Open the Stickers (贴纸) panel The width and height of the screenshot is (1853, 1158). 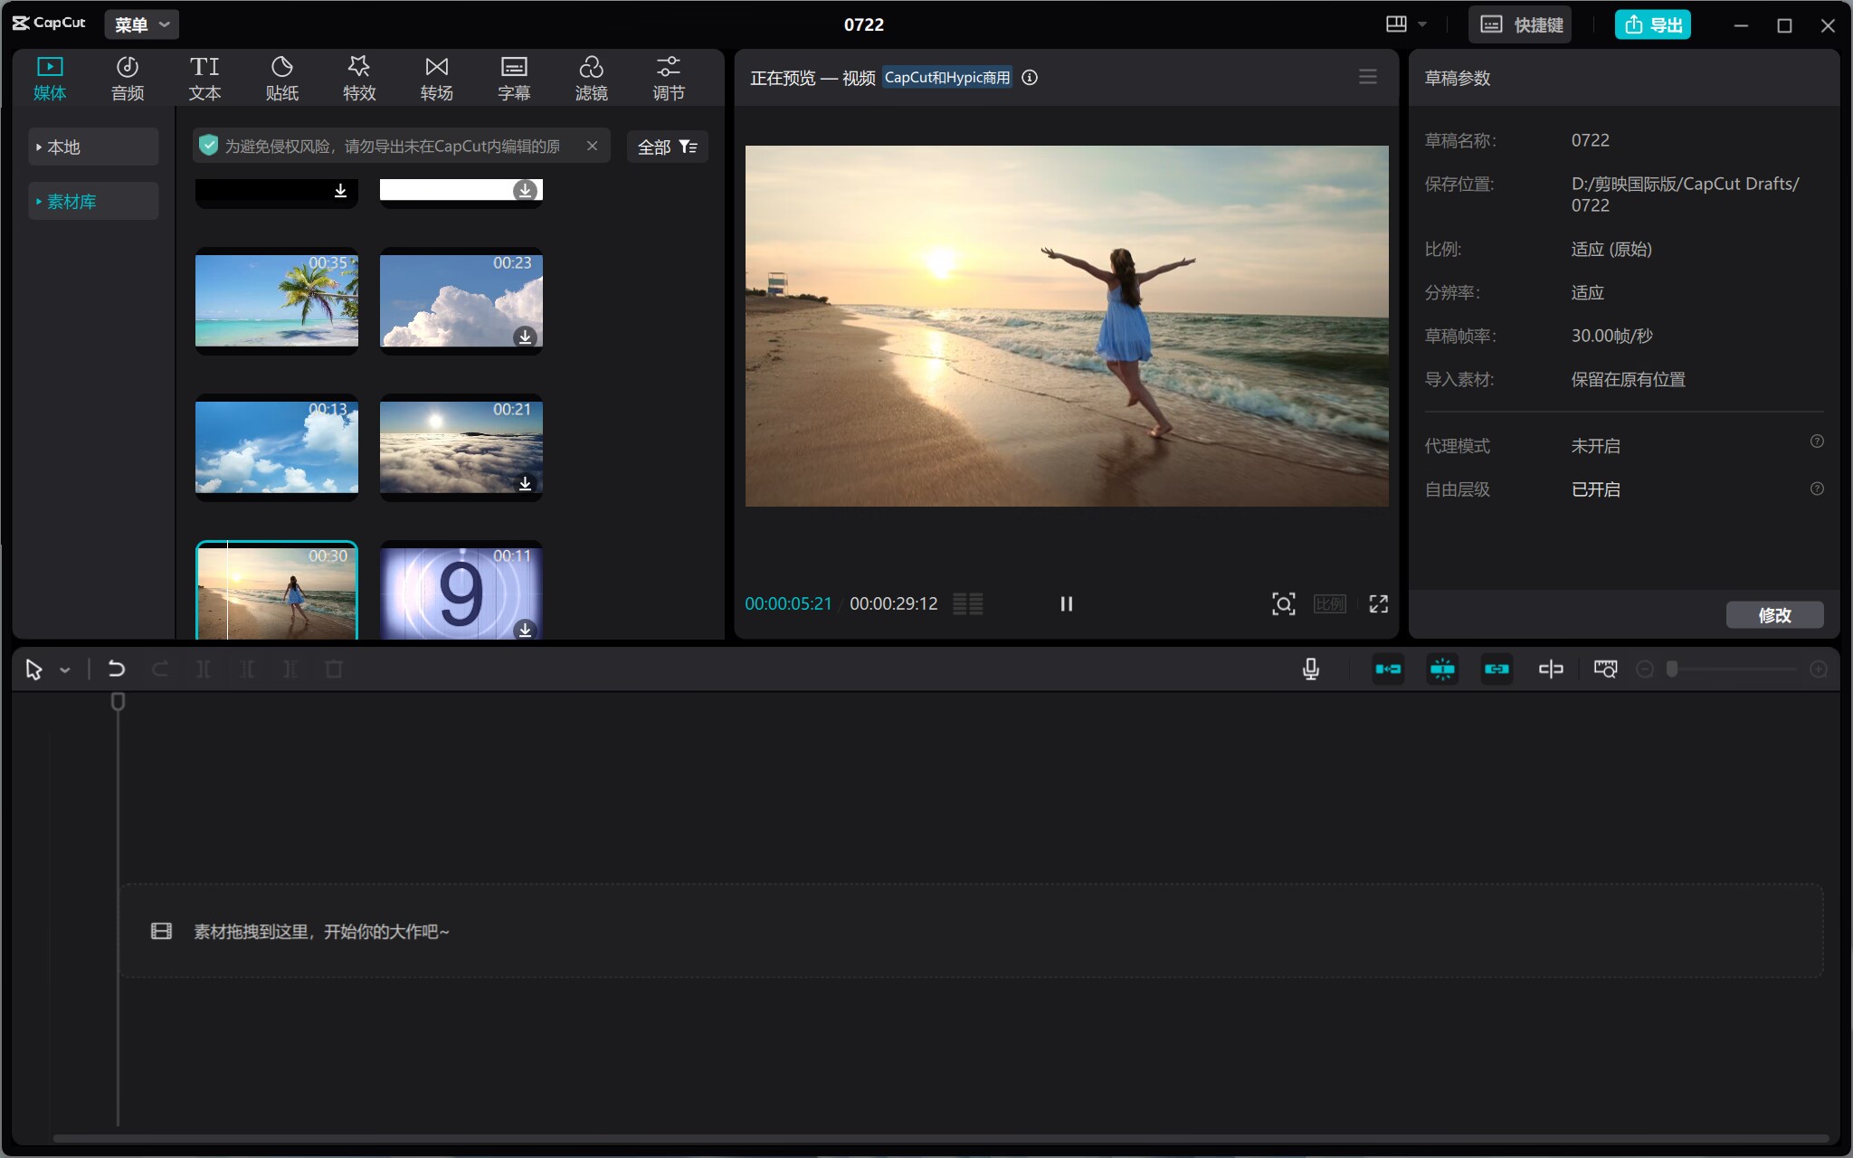point(281,78)
